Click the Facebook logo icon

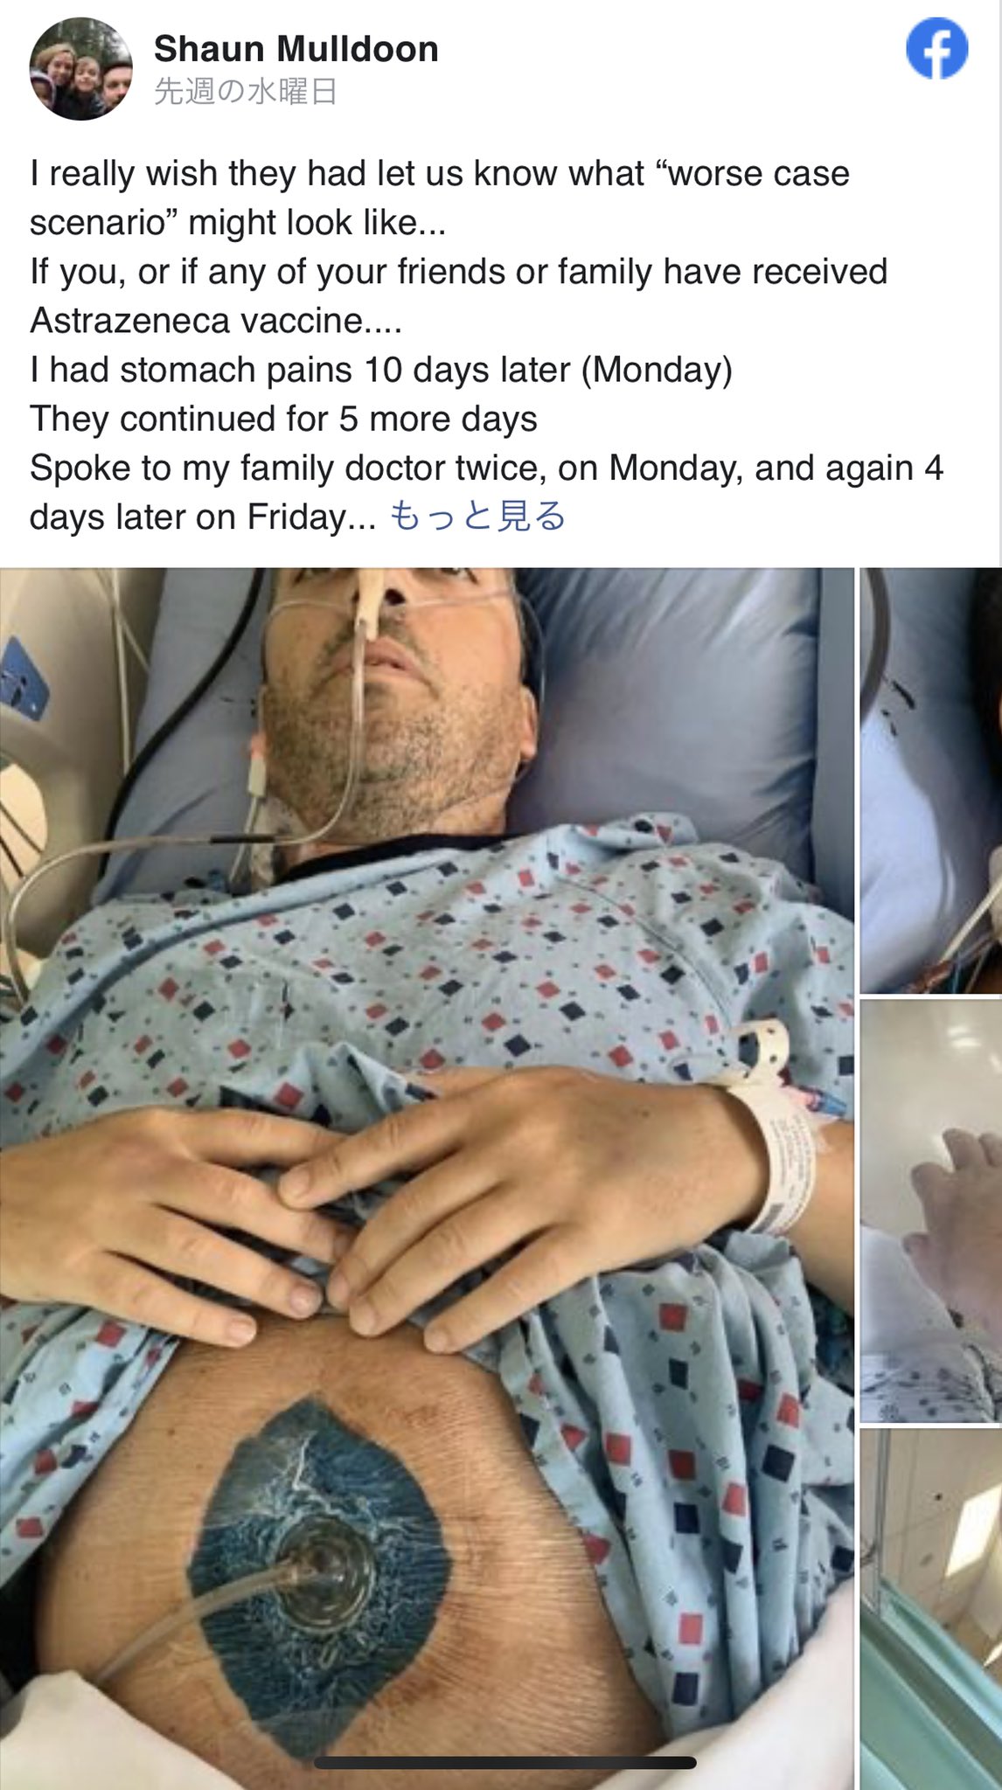pyautogui.click(x=937, y=49)
